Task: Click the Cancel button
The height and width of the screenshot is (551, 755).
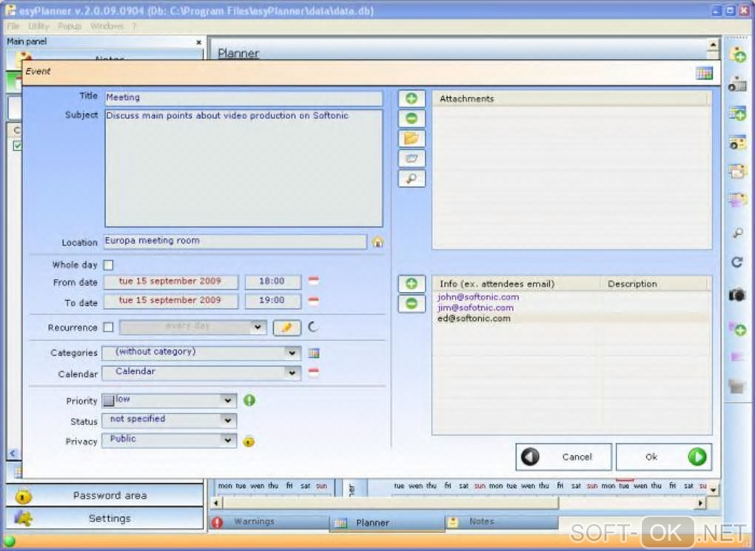Action: (x=563, y=456)
